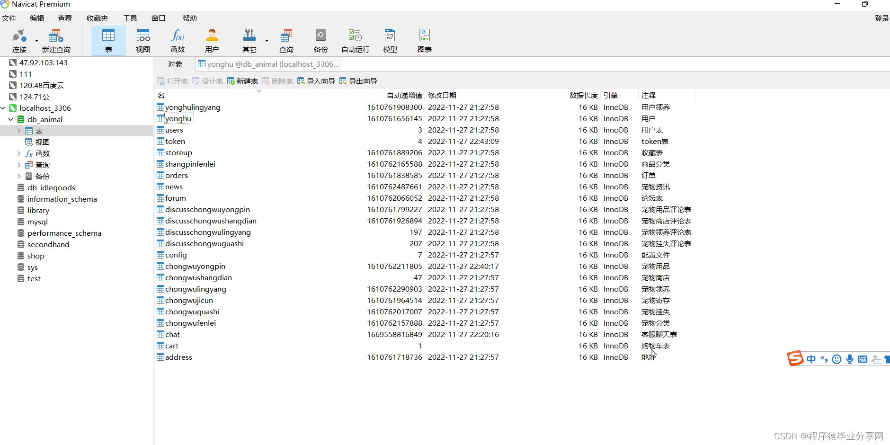Click Sogou input 中 language mode icon
The height and width of the screenshot is (445, 890).
(x=811, y=359)
